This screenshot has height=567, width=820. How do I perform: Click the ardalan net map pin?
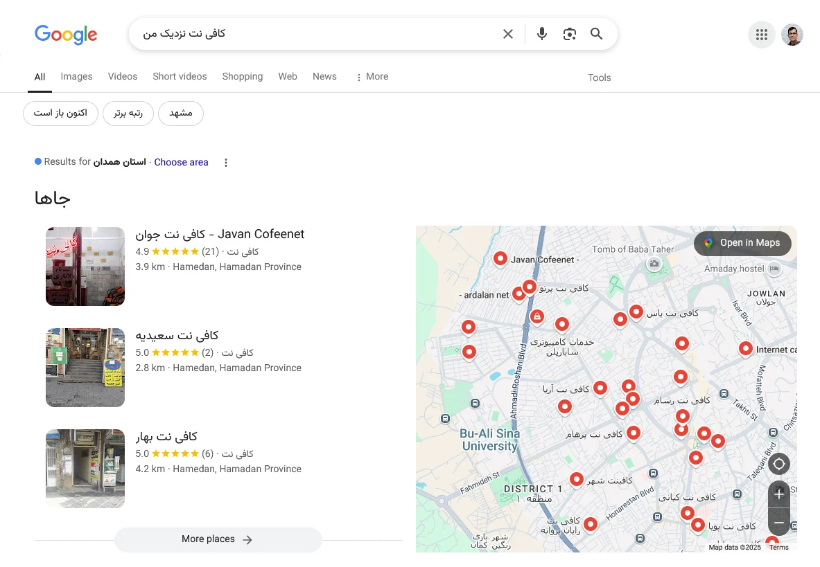click(x=518, y=294)
